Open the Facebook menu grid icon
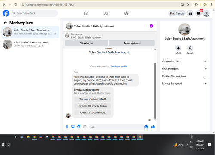This screenshot has width=215, height=155. [190, 13]
